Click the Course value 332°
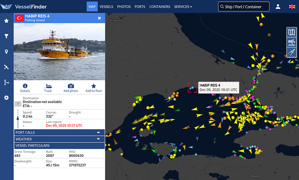 [50, 116]
